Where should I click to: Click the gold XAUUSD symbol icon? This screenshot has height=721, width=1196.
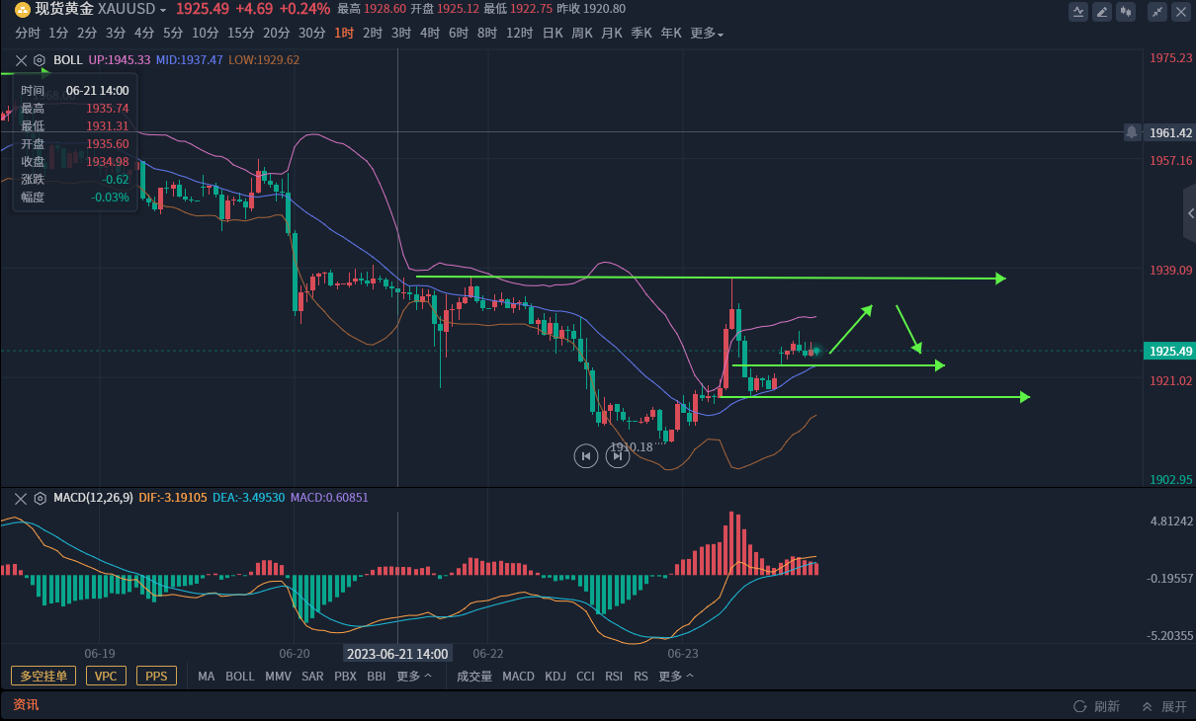pyautogui.click(x=22, y=9)
